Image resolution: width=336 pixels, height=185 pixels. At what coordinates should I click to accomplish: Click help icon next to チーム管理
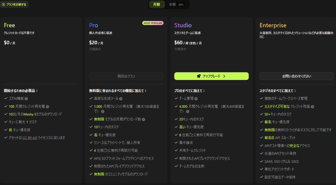(x=196, y=99)
